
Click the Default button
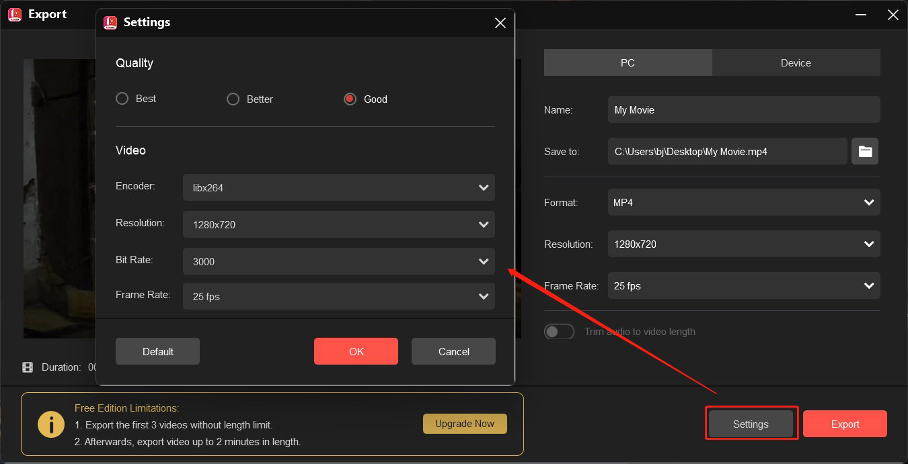coord(157,351)
